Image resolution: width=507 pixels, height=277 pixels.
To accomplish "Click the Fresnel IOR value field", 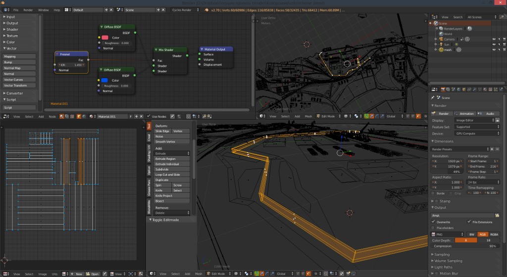I will pos(71,65).
